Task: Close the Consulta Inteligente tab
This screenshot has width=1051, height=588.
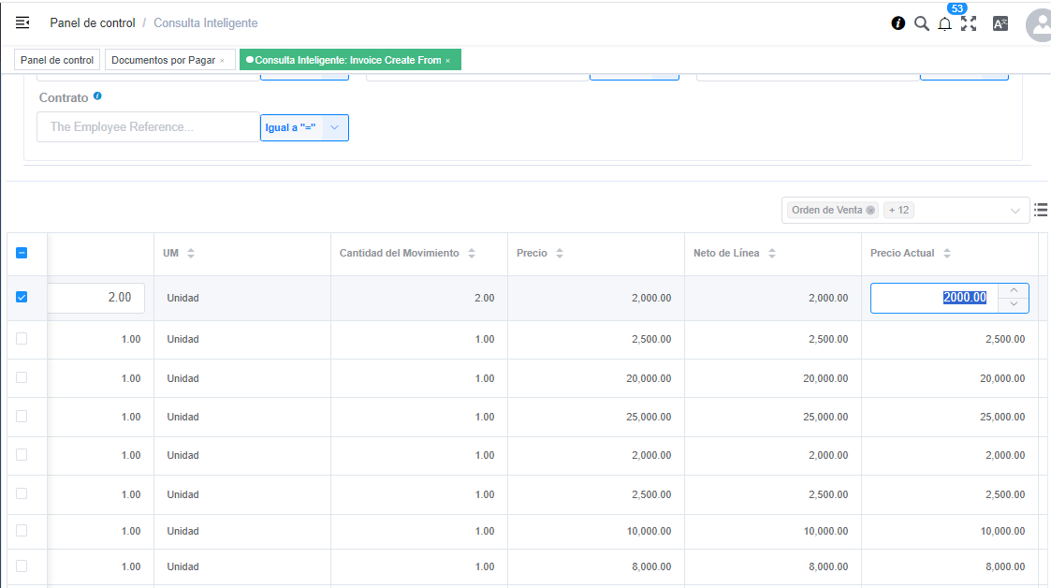Action: coord(448,61)
